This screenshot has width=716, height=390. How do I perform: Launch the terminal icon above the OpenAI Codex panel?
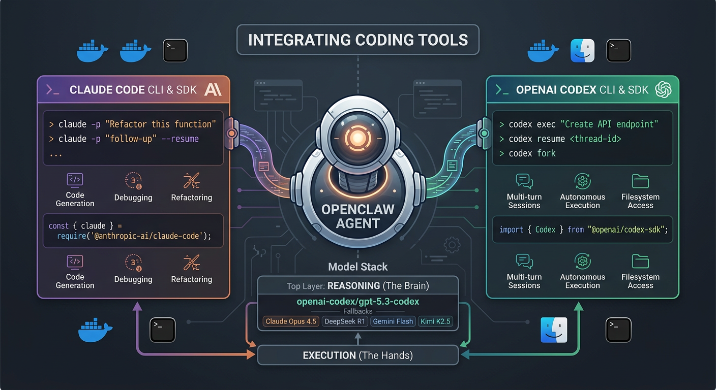[619, 51]
